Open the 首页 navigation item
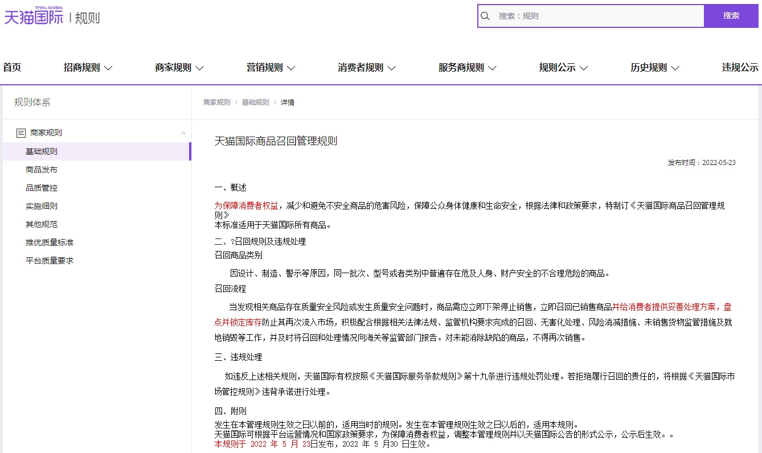Screen dimensions: 762x453 point(12,68)
